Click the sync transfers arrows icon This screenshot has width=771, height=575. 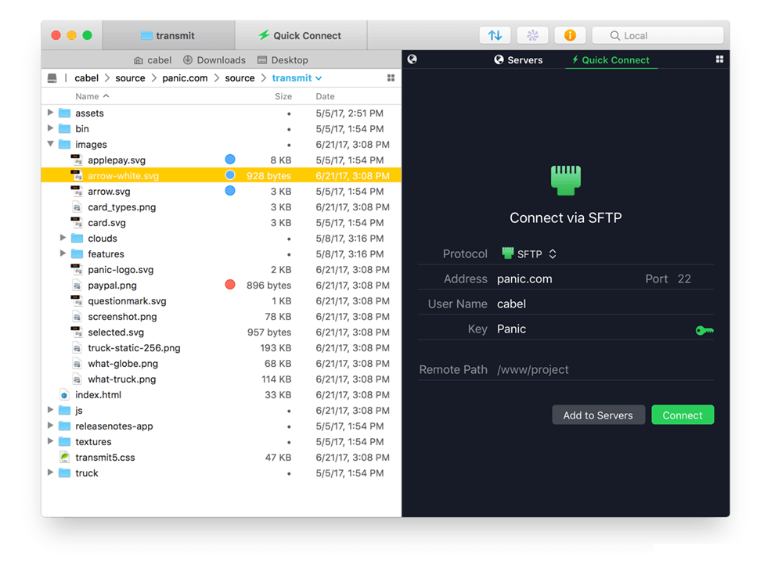pyautogui.click(x=495, y=35)
